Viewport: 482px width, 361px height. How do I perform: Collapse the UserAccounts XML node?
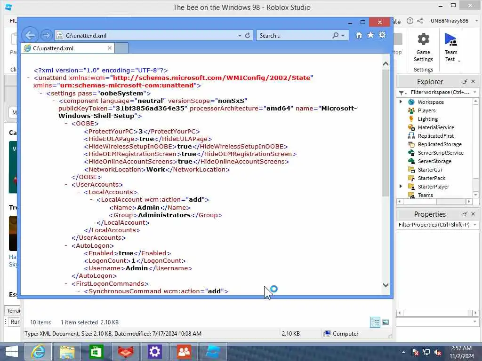(x=66, y=184)
